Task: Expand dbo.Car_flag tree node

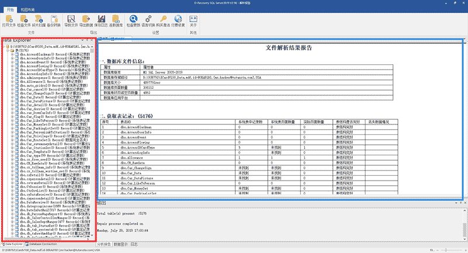Action: point(12,117)
